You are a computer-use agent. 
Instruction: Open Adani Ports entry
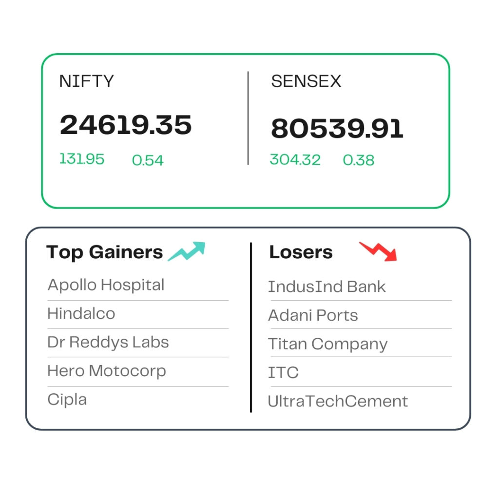pyautogui.click(x=313, y=315)
